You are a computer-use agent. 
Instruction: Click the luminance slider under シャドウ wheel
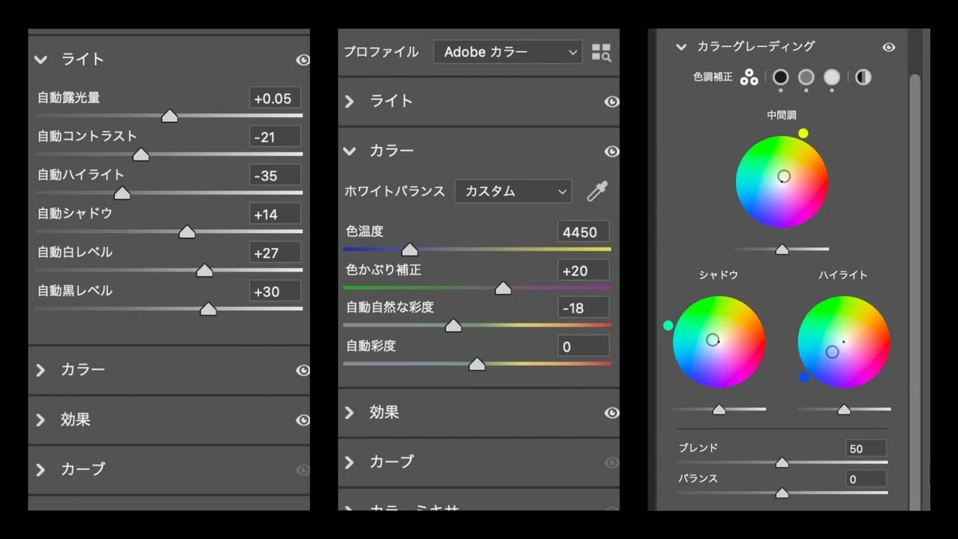[x=719, y=410]
